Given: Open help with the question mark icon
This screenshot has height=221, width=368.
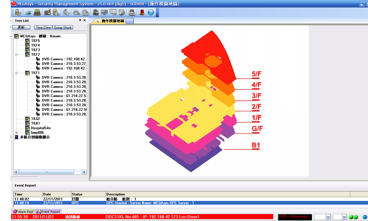Looking at the screenshot, I should point(151,13).
